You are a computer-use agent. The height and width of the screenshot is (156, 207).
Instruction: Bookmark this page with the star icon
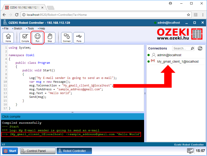tap(189, 15)
